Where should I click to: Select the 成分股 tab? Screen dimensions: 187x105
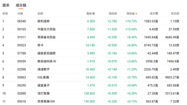[x=21, y=5]
